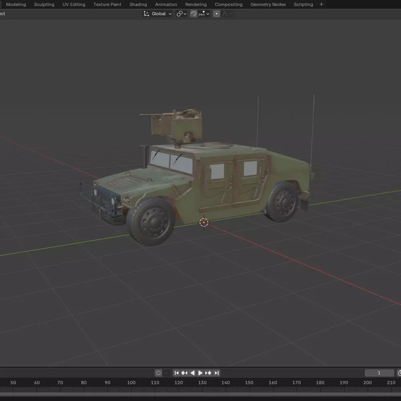Switch to the Modeling workspace tab

point(16,4)
